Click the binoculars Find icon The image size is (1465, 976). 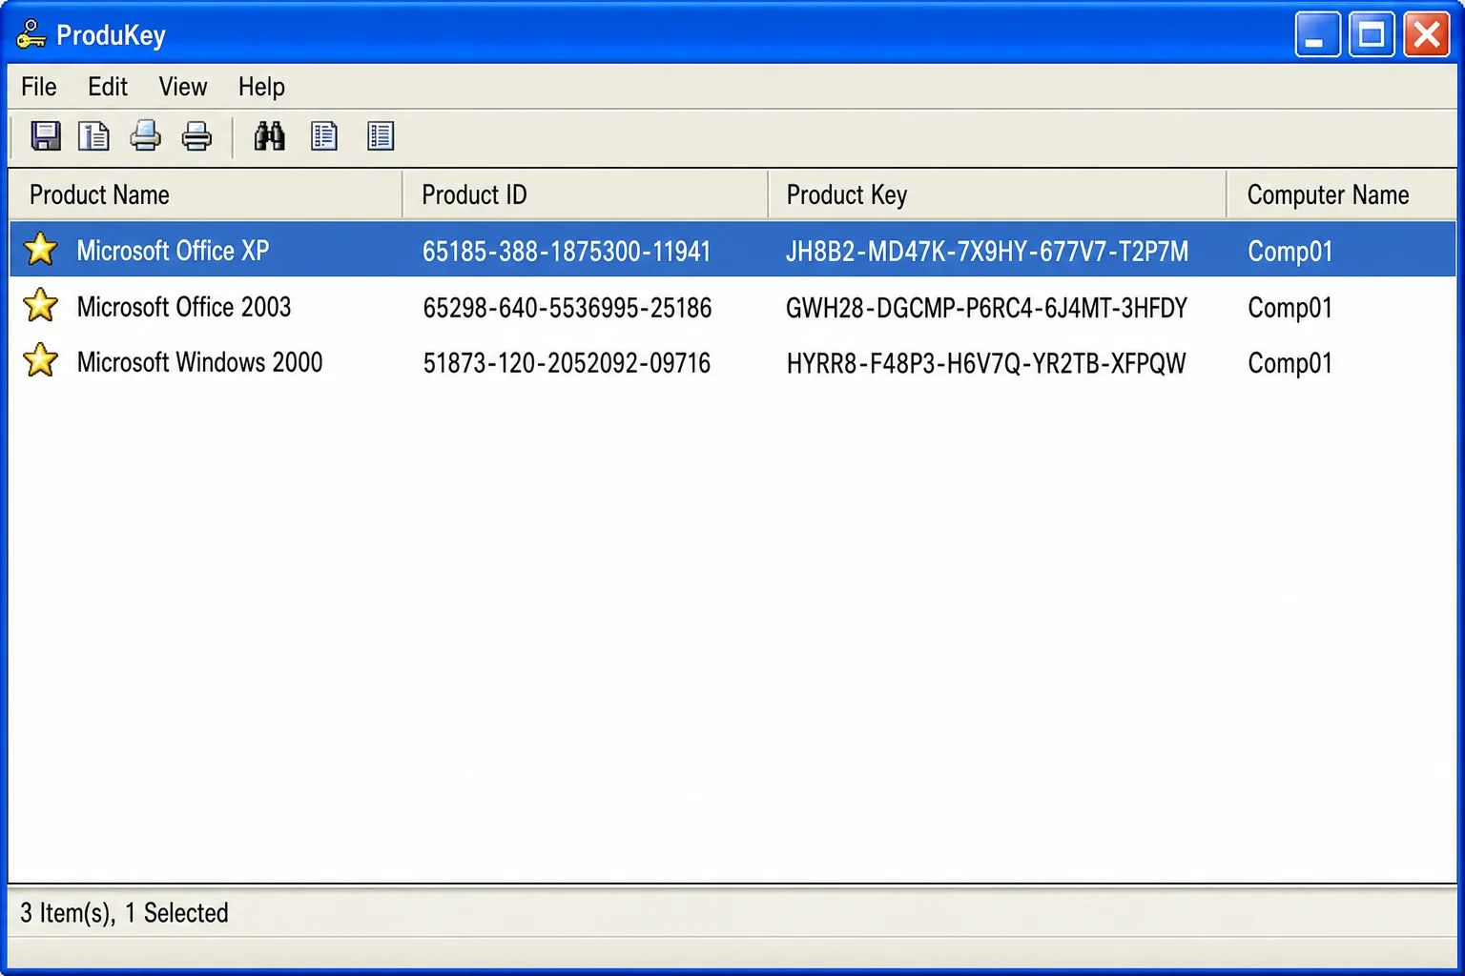pyautogui.click(x=270, y=136)
